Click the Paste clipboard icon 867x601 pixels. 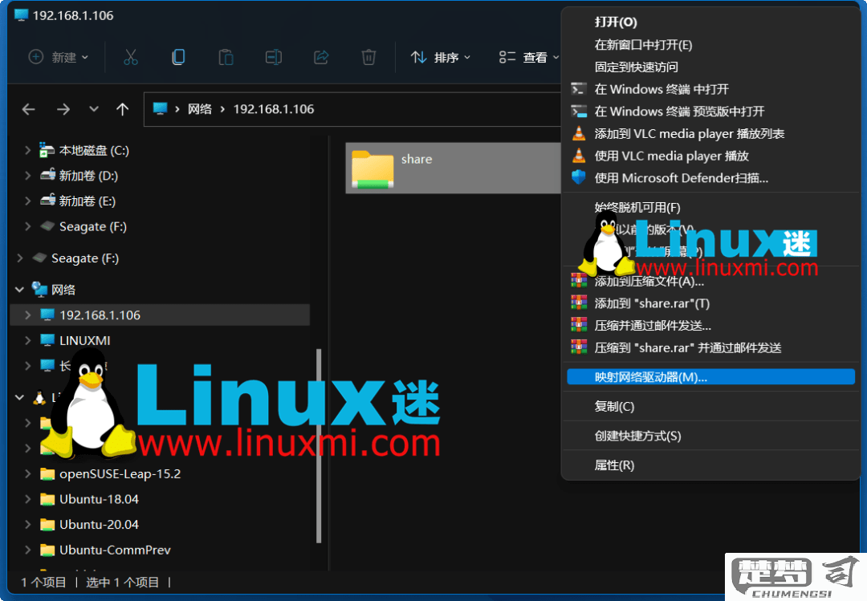coord(226,57)
